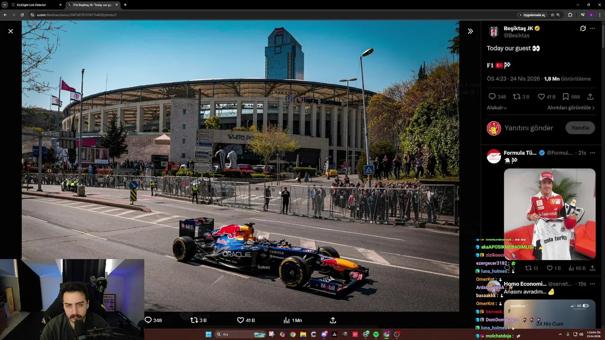Click the taskbar Ara search box
Viewport: 605px width, 340px height.
[x=241, y=334]
